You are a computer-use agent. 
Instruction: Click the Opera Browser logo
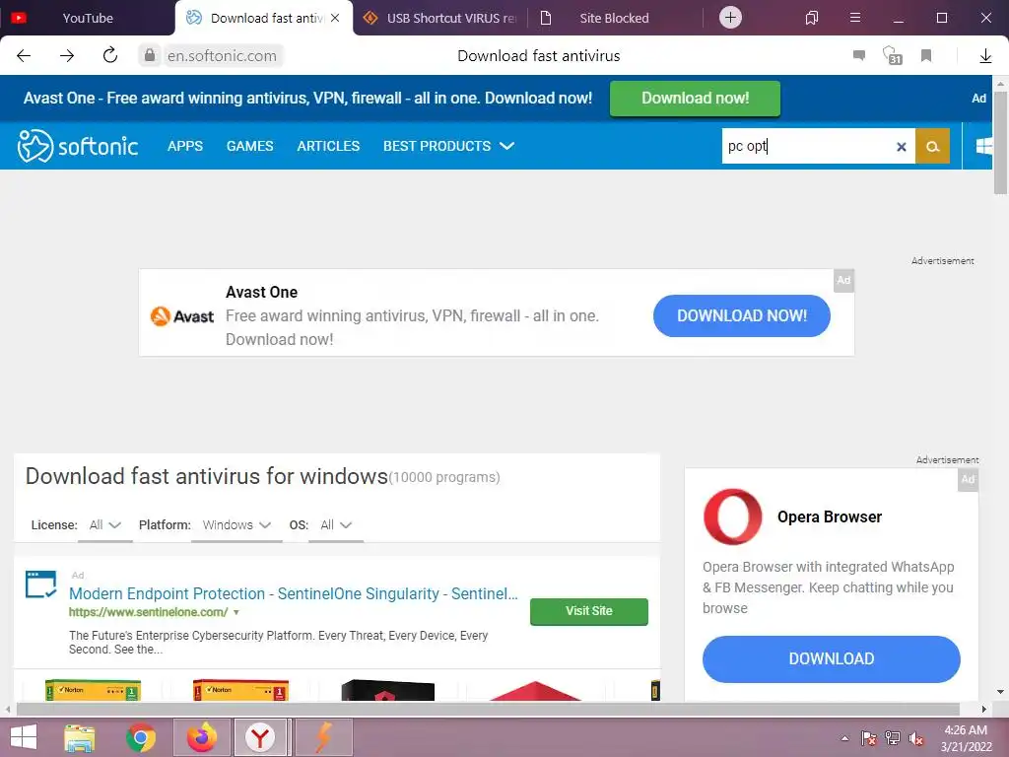732,516
